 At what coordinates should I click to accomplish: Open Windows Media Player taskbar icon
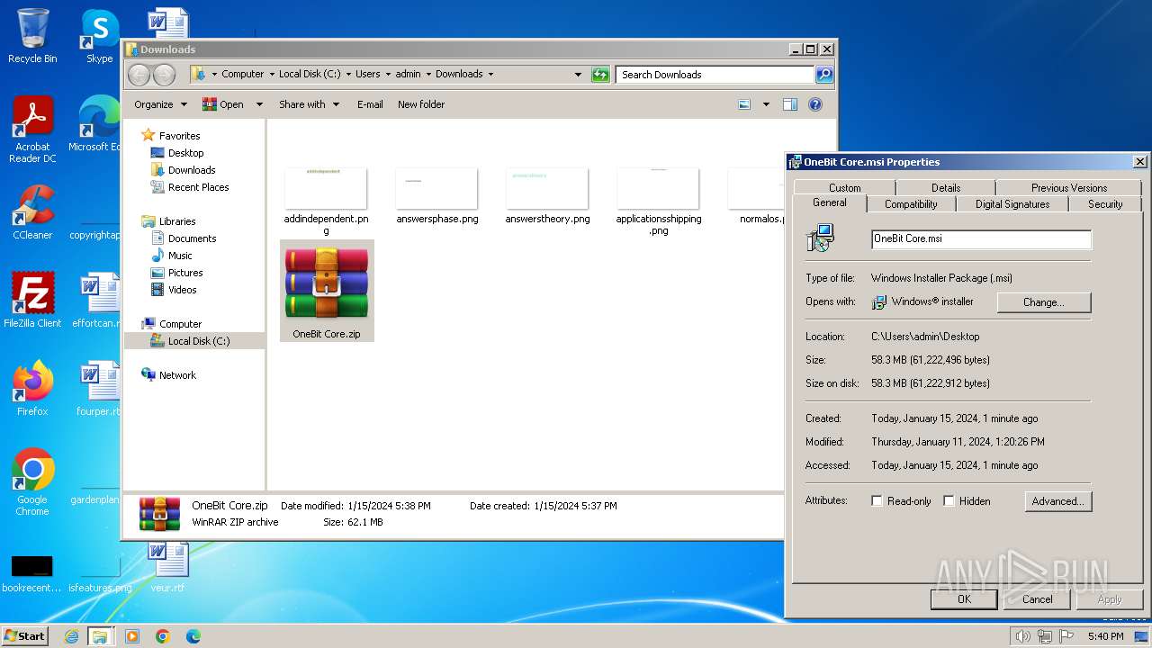point(132,636)
